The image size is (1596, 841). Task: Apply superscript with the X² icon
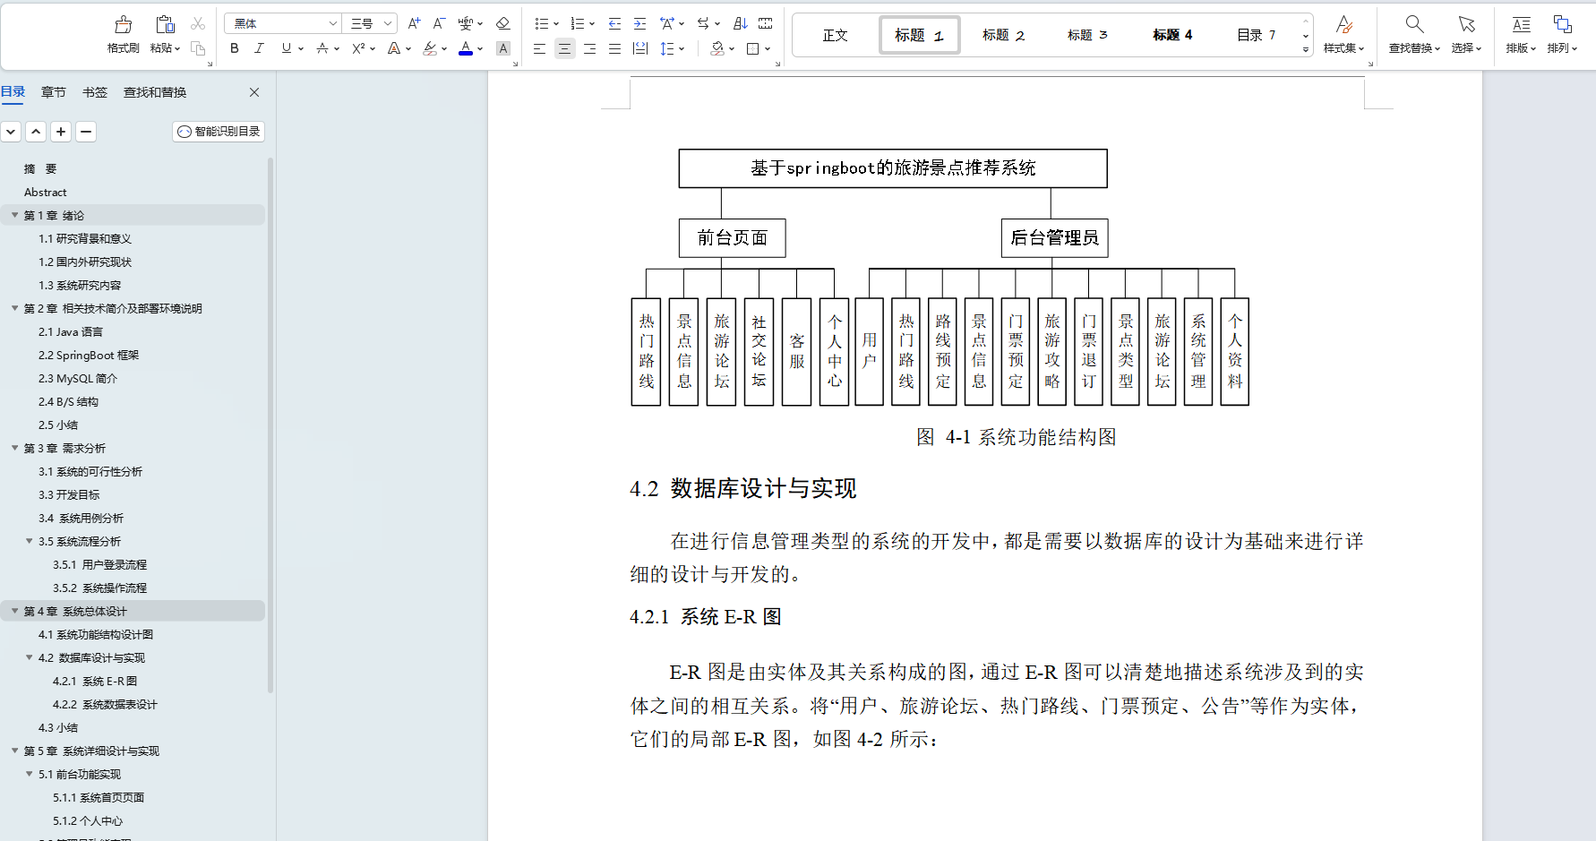click(357, 49)
